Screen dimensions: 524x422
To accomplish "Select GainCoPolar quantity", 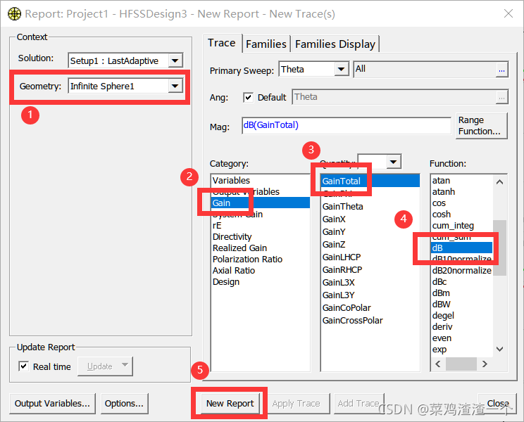I will [347, 308].
